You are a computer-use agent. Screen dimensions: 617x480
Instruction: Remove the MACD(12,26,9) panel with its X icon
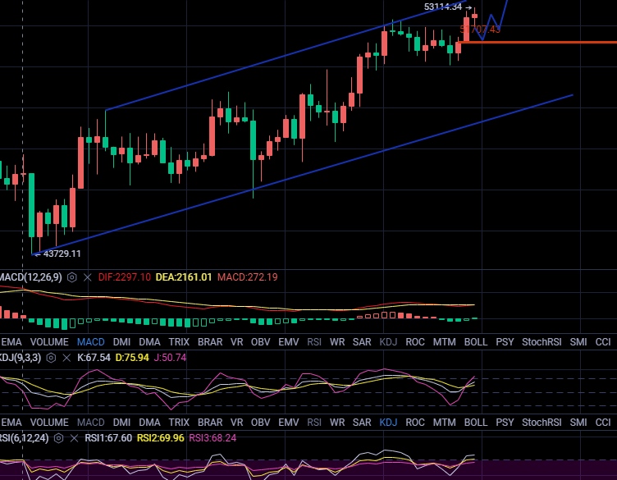[x=87, y=277]
